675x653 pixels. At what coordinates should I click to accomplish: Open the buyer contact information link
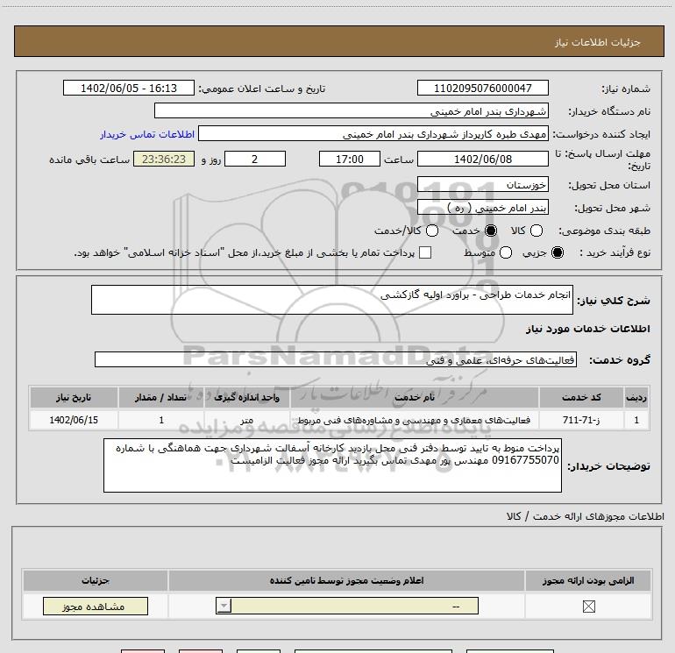tap(147, 134)
